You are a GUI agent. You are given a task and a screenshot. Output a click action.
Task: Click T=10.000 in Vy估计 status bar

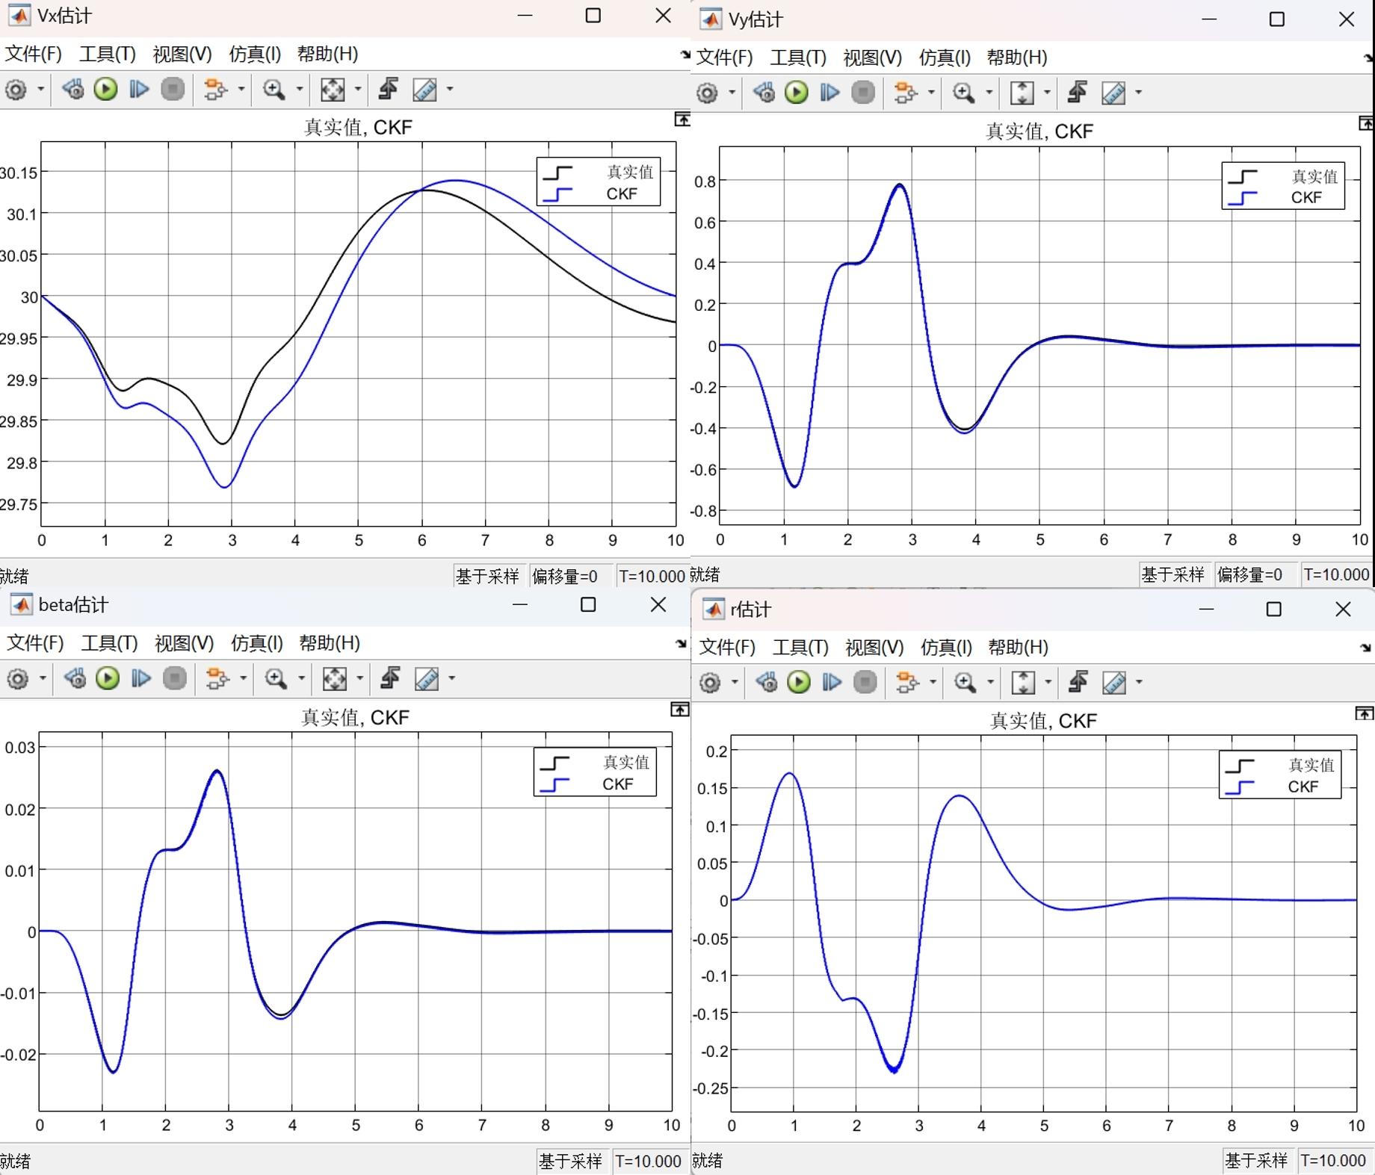pyautogui.click(x=1336, y=574)
